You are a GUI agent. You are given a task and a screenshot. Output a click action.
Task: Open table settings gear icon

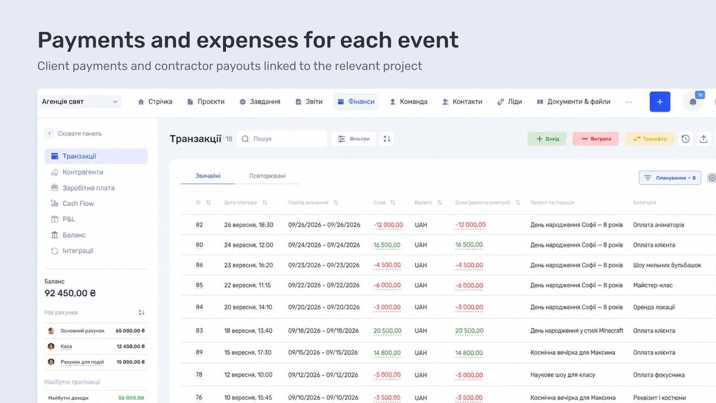(x=712, y=178)
